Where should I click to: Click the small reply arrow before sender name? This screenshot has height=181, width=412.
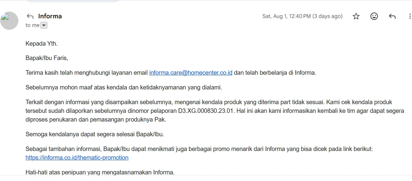[30, 16]
